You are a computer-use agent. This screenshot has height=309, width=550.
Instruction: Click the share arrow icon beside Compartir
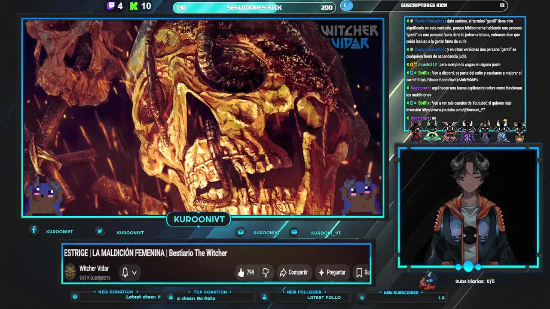coord(283,272)
